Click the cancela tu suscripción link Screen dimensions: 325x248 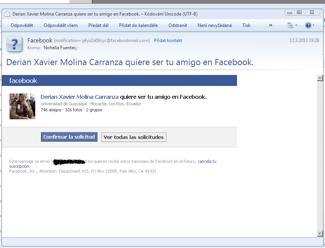pos(207,161)
